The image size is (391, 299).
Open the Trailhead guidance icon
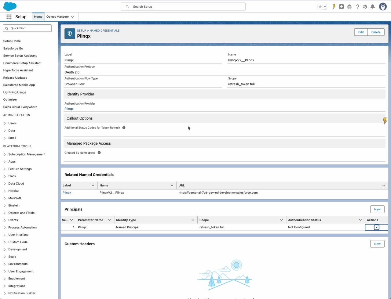click(x=349, y=6)
